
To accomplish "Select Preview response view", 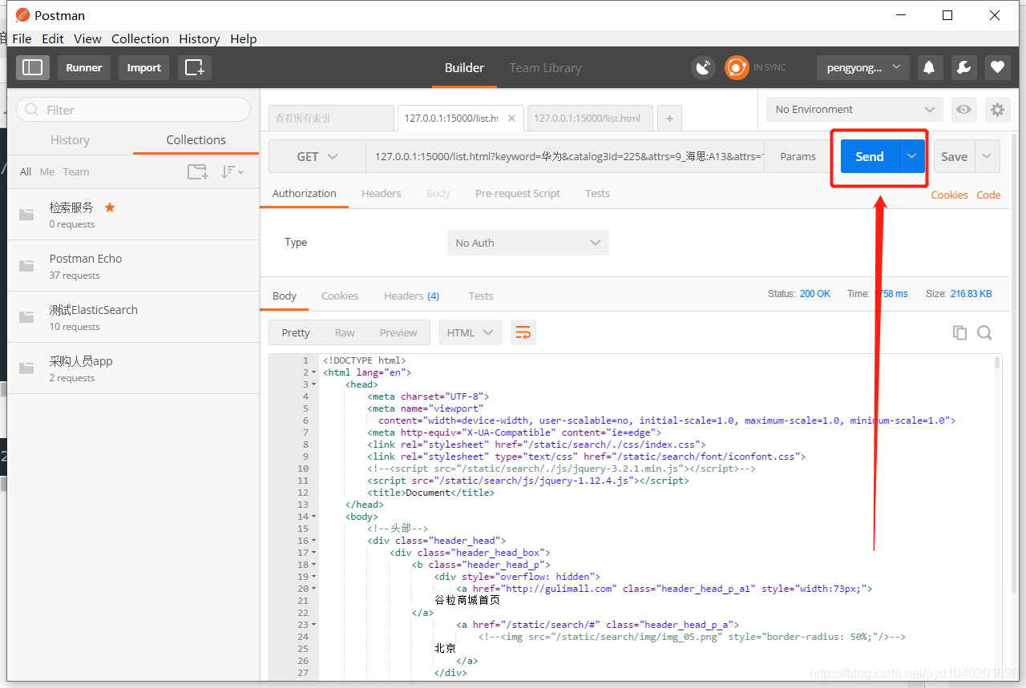I will (398, 332).
